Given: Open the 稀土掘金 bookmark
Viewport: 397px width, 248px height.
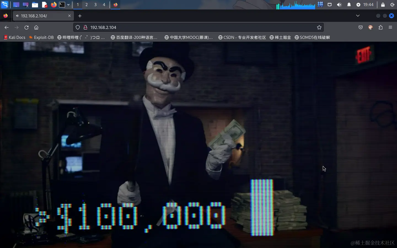Looking at the screenshot, I should pos(280,37).
